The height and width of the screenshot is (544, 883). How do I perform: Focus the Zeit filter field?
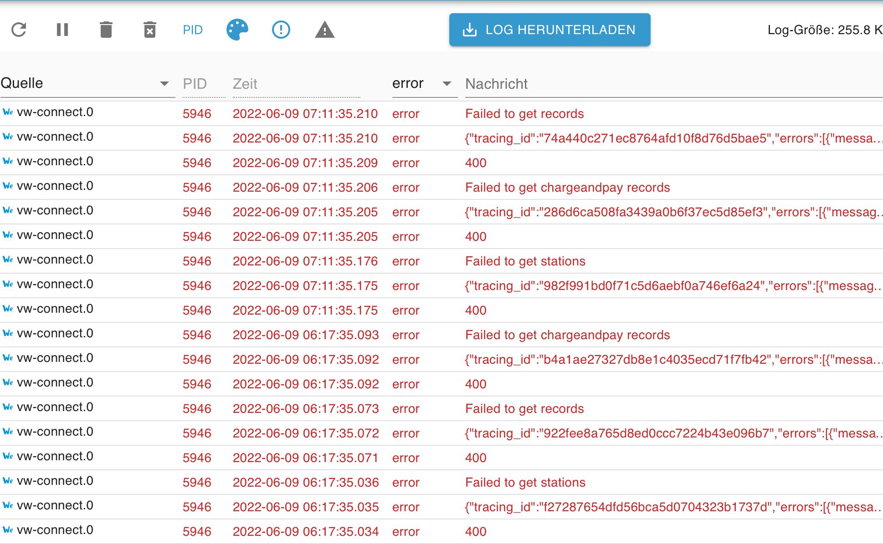pos(296,84)
